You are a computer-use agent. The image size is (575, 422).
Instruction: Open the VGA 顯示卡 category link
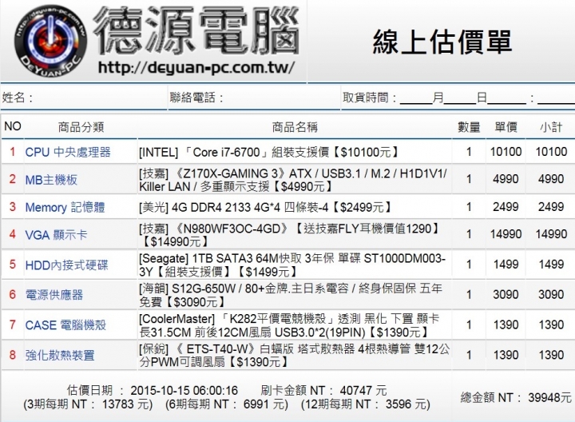tap(56, 234)
